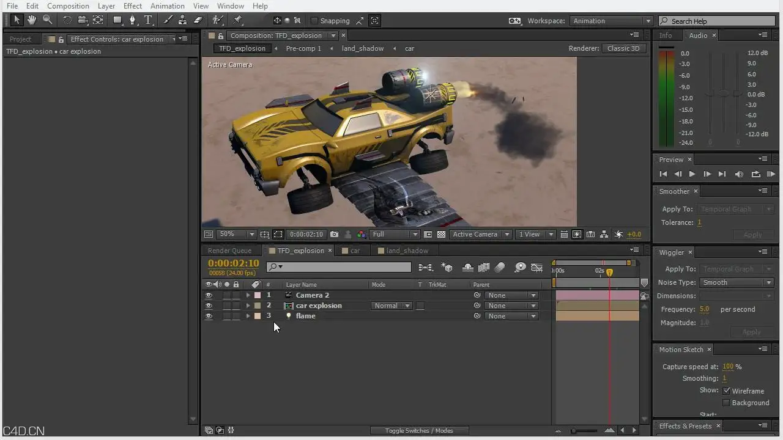The height and width of the screenshot is (440, 783).
Task: Open the 50% magnification dropdown
Action: [237, 234]
